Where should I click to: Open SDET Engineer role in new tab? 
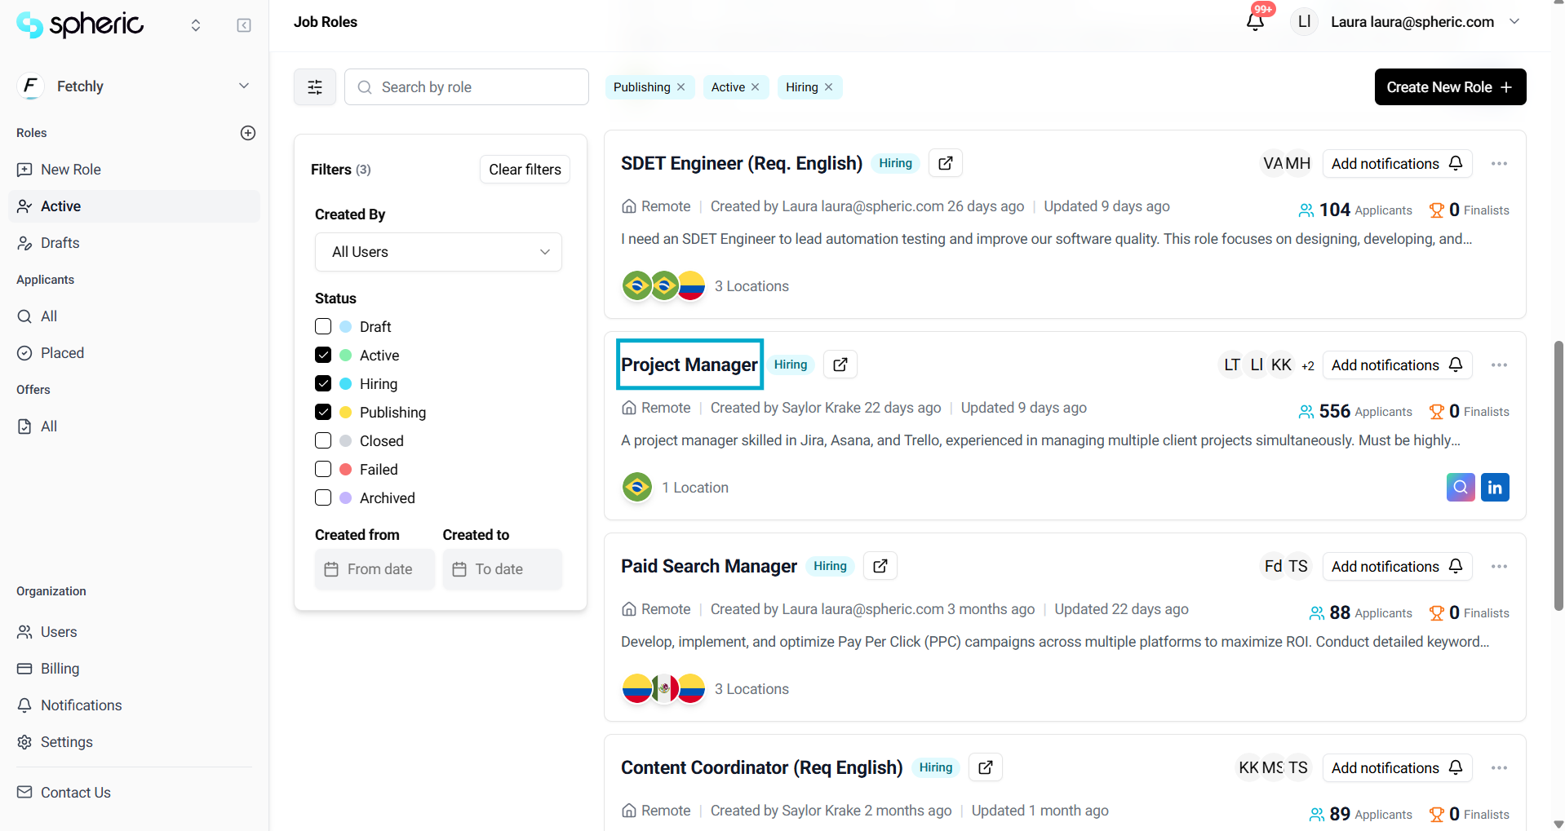(x=946, y=163)
